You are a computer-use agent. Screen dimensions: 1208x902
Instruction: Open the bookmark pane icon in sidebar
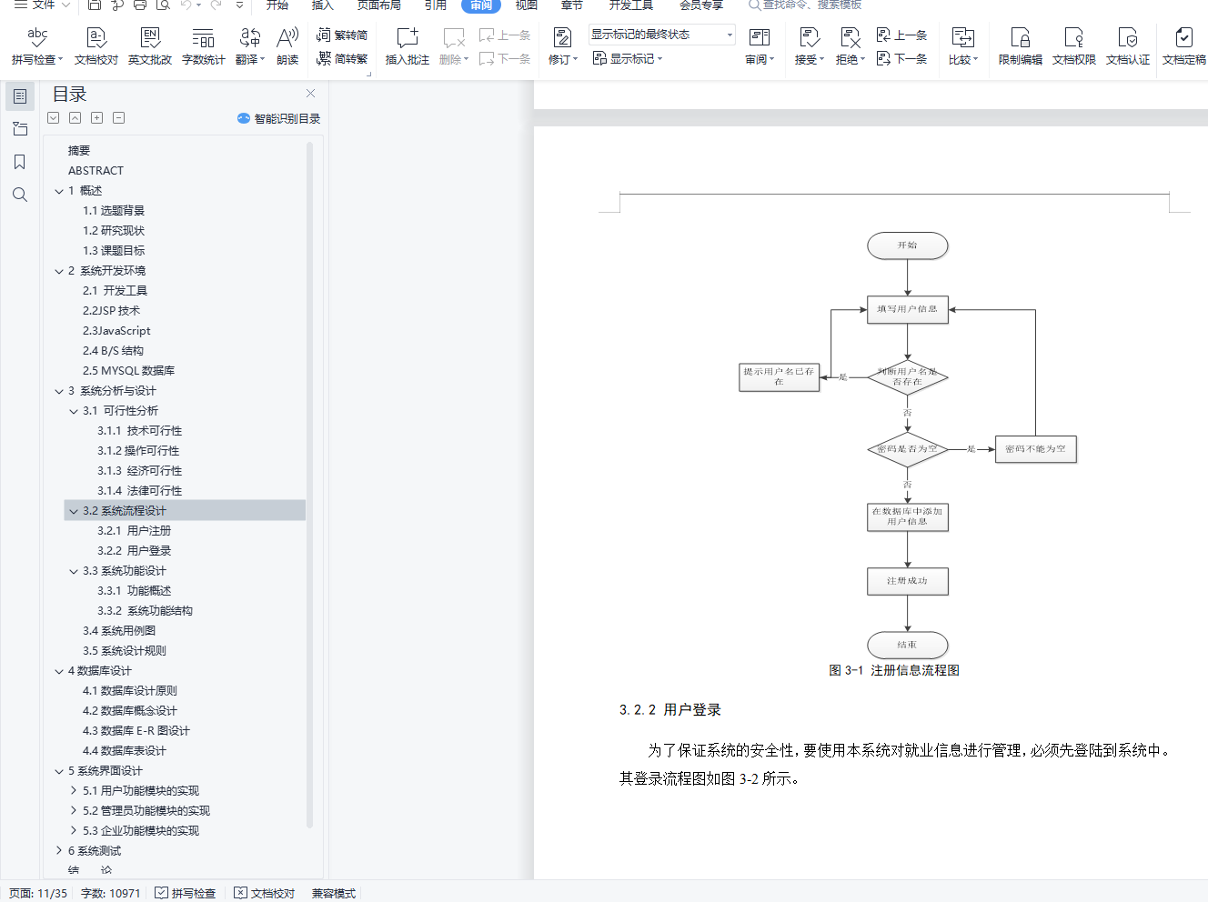[x=20, y=162]
